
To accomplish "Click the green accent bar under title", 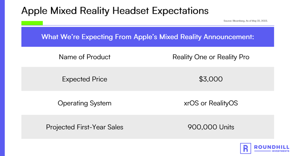I will coord(32,23).
